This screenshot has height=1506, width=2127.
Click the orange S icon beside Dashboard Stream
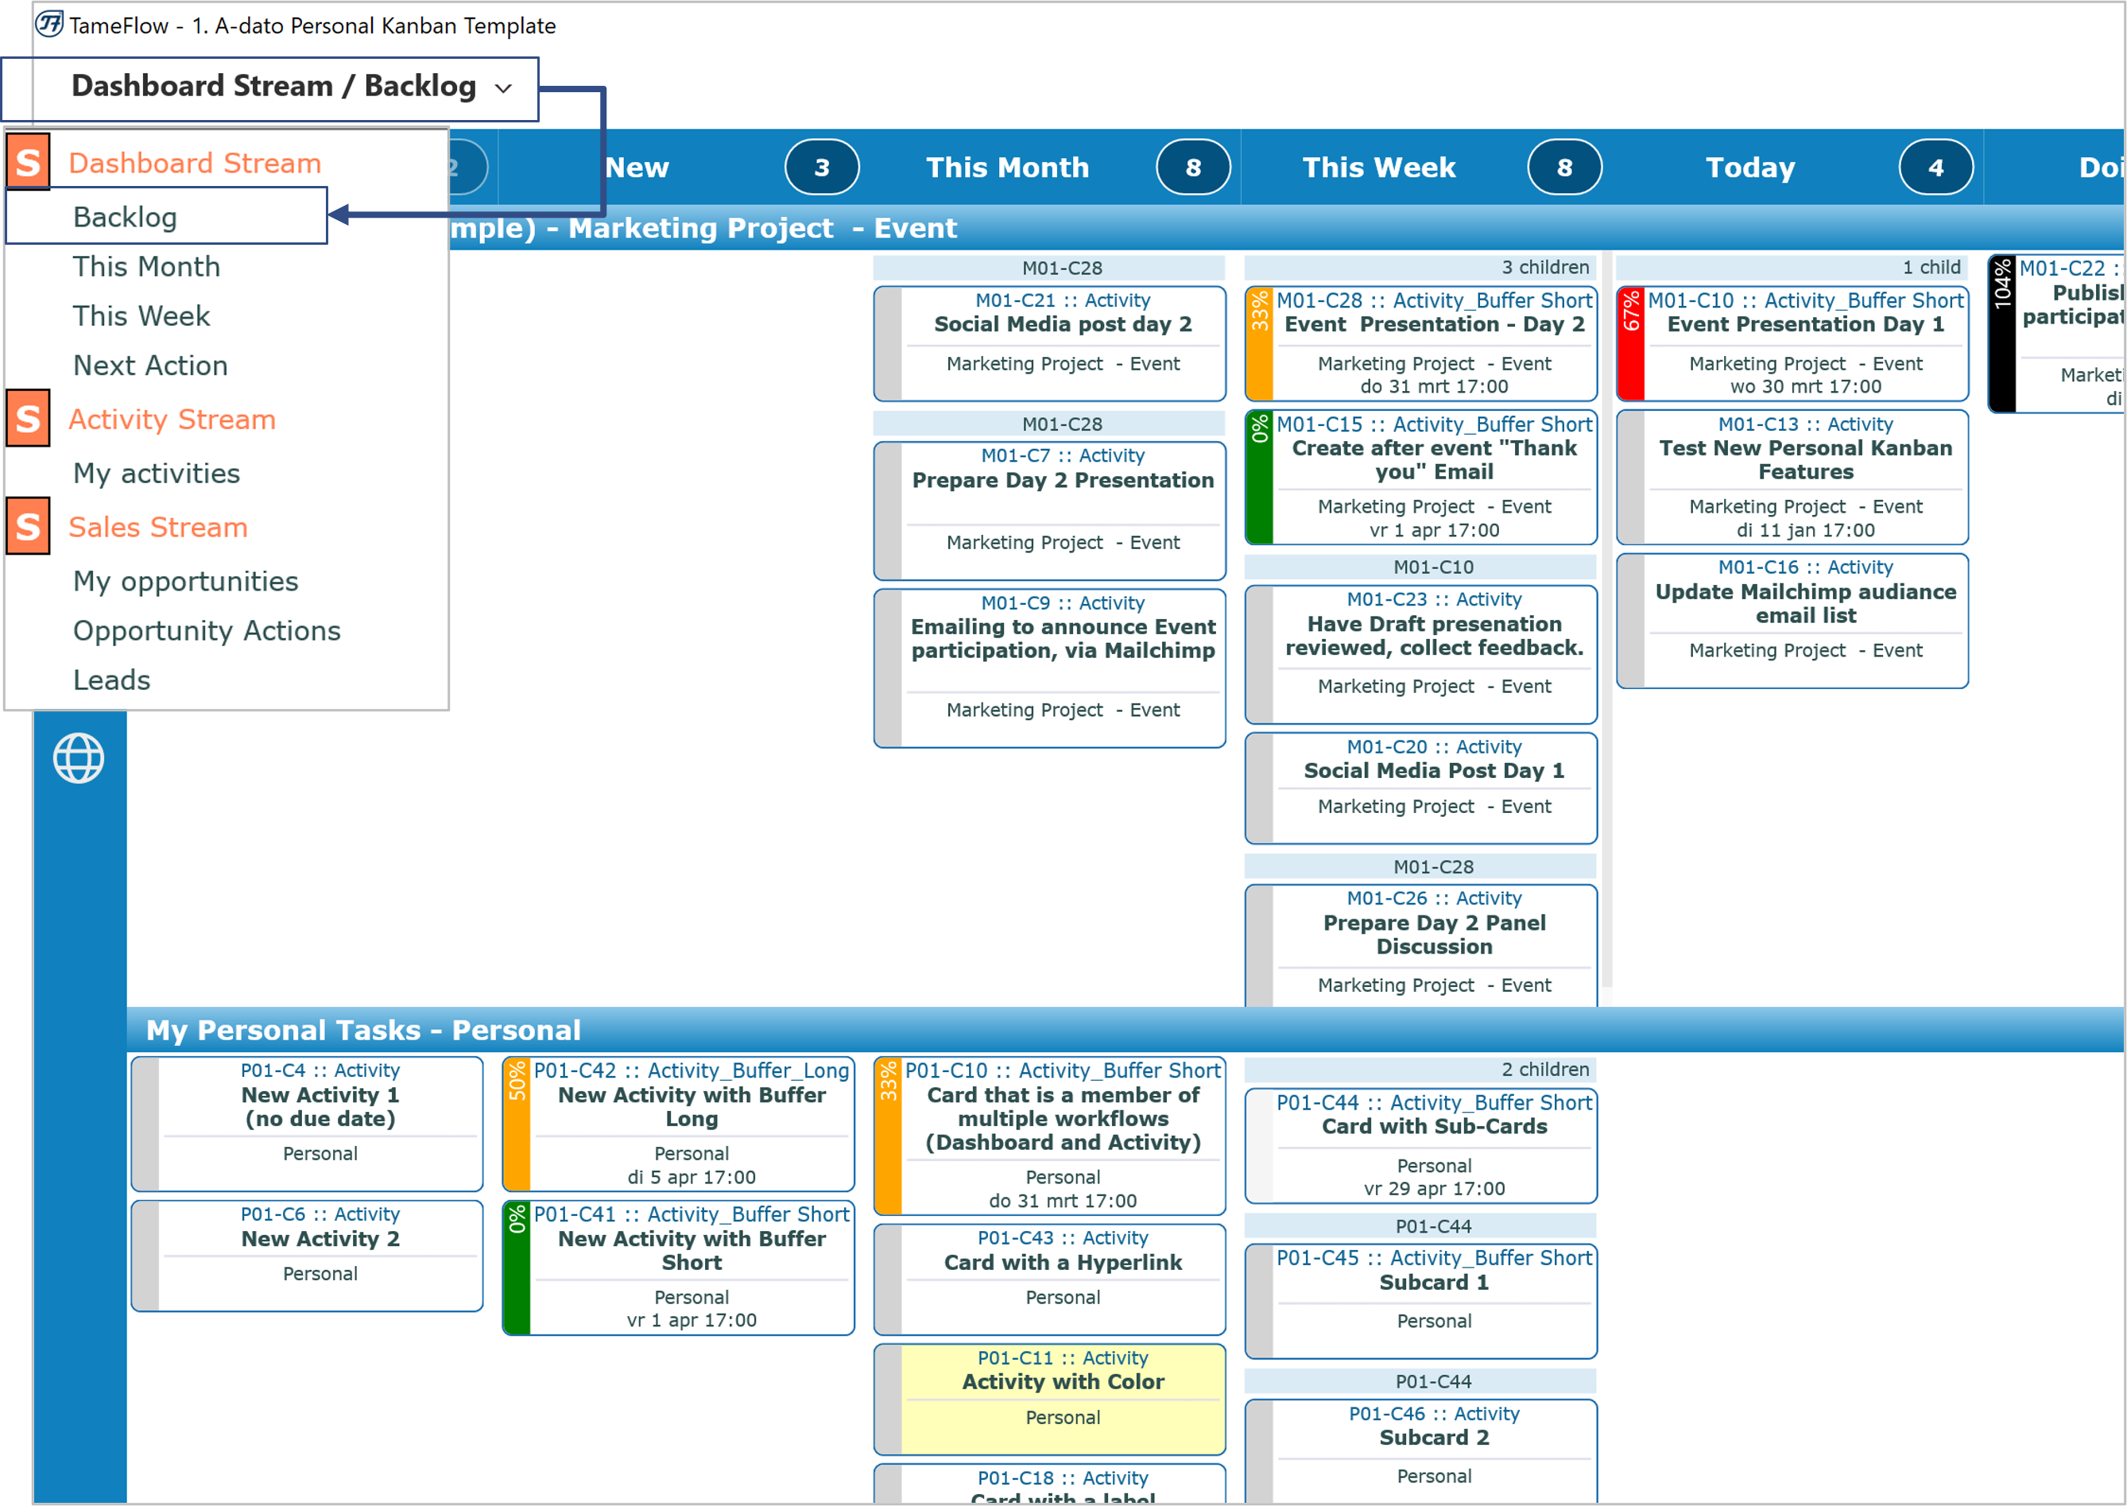pos(28,162)
